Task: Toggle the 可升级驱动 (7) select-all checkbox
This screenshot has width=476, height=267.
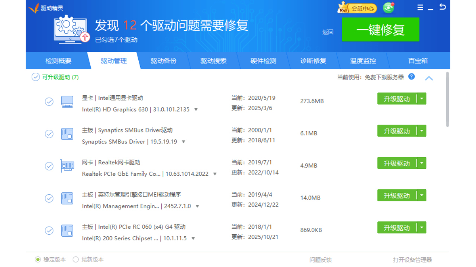Action: pyautogui.click(x=36, y=77)
